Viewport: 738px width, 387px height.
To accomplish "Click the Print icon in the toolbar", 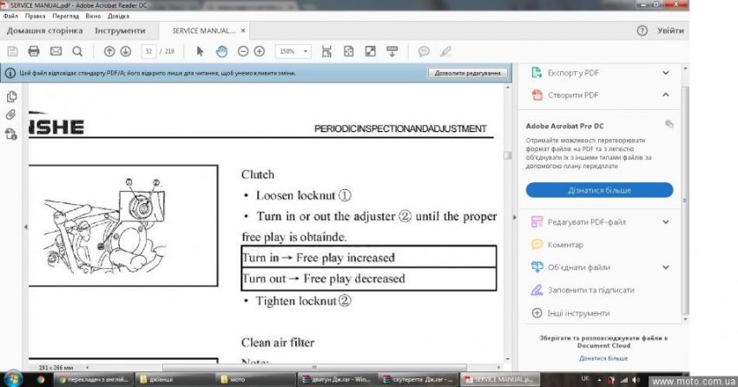I will [x=34, y=51].
